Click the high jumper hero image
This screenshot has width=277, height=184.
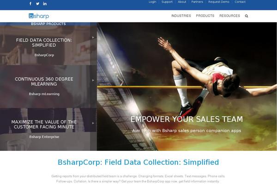(187, 86)
